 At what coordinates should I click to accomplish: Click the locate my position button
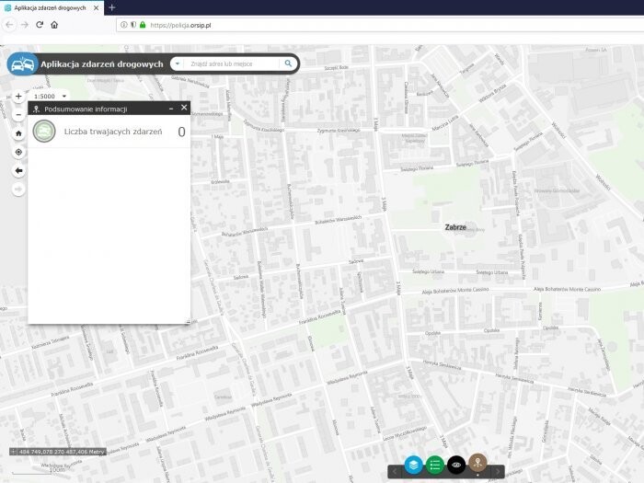18,152
